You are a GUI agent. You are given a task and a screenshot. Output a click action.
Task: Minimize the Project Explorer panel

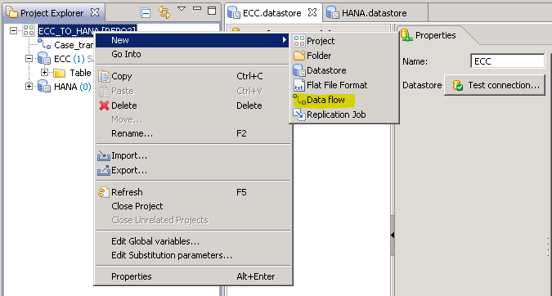point(197,8)
